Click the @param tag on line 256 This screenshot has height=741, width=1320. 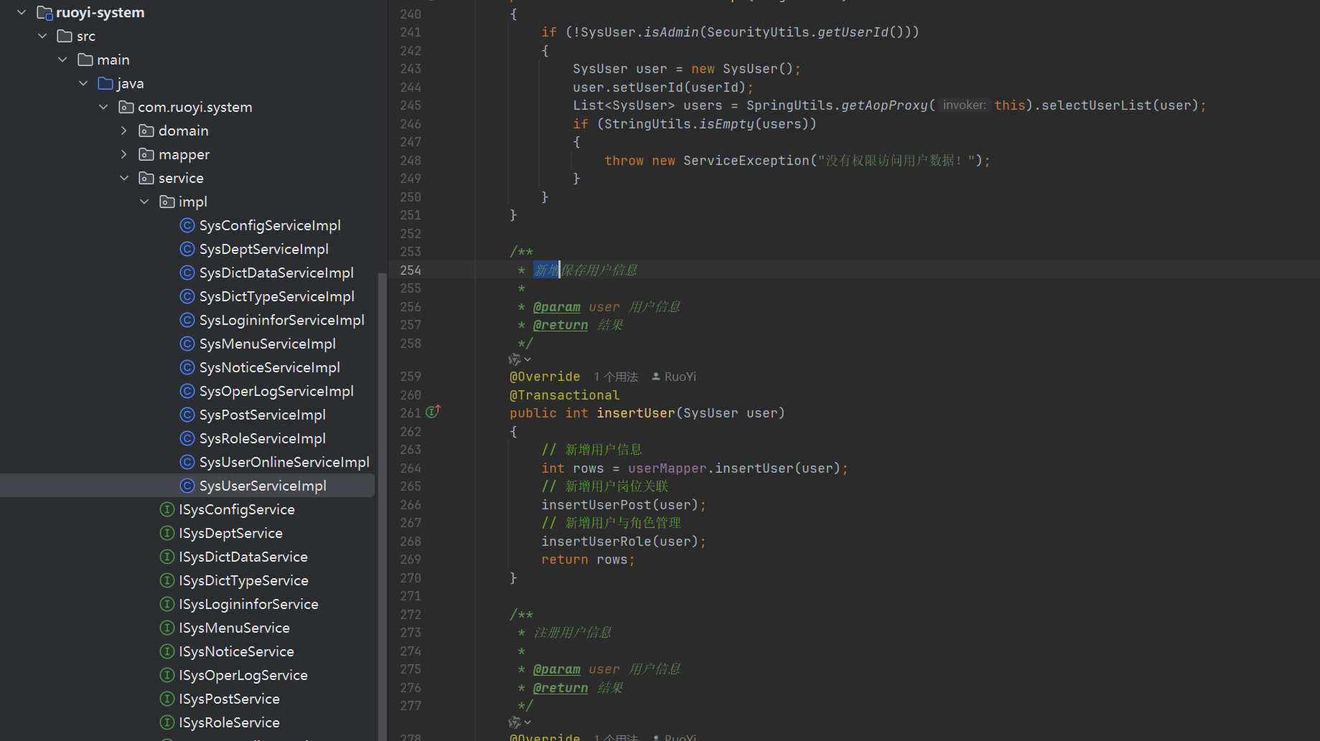(557, 307)
